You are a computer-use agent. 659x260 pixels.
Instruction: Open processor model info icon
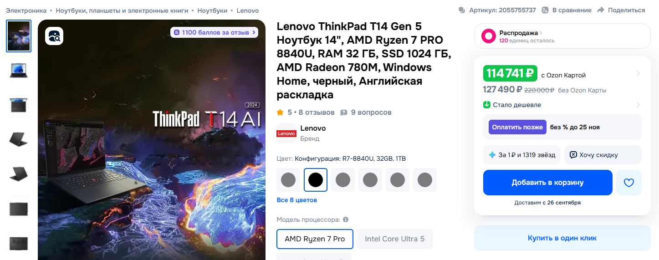point(346,219)
